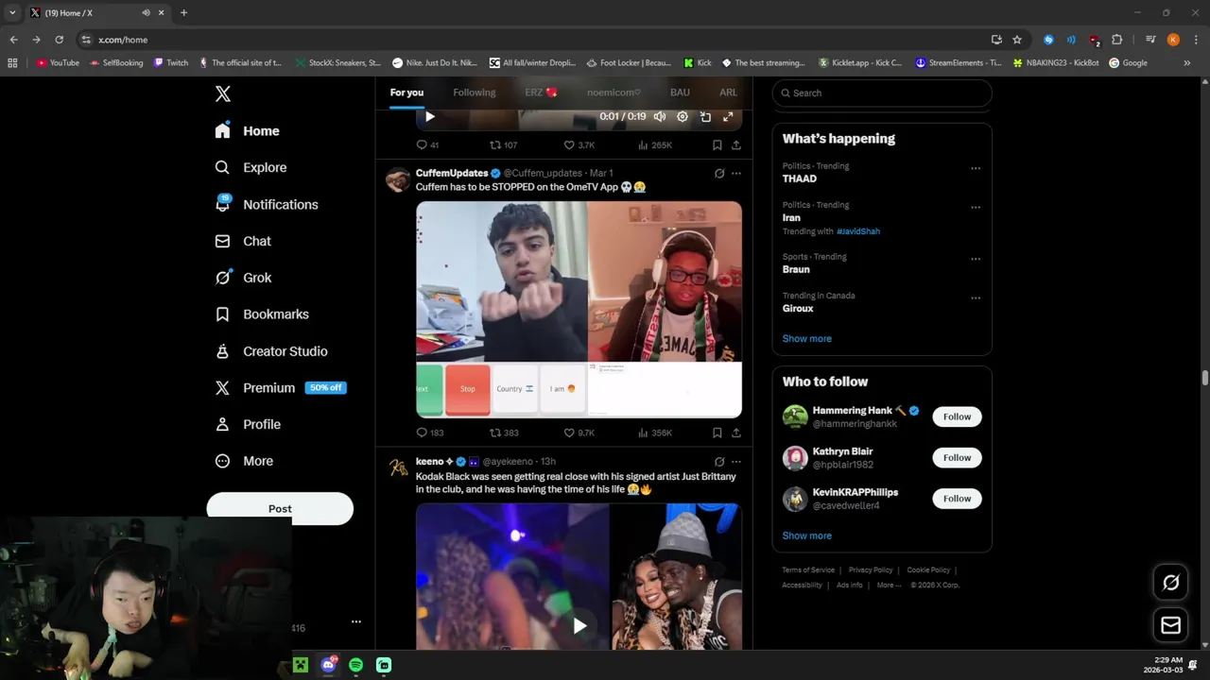
Task: Open the CuffemUpdates profile name
Action: click(x=452, y=173)
